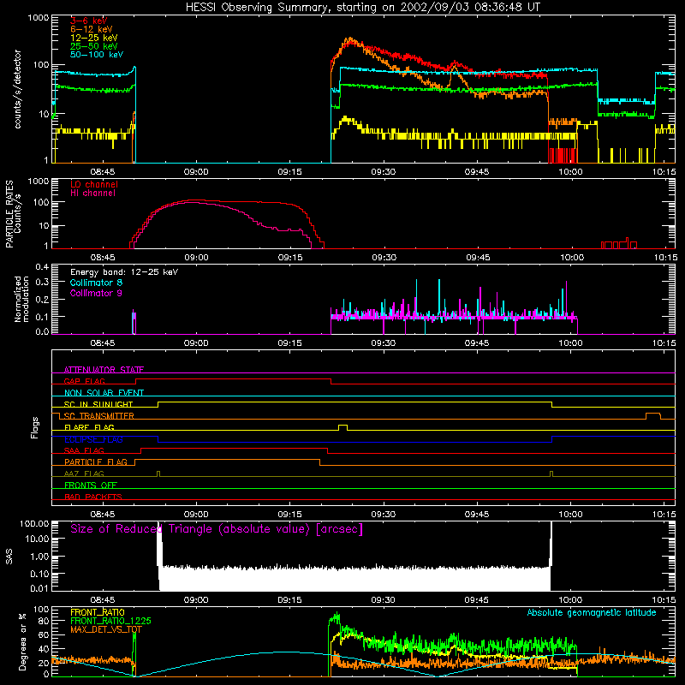Click the Absolute geomagnetic latitude label
The height and width of the screenshot is (685, 685).
tap(592, 612)
